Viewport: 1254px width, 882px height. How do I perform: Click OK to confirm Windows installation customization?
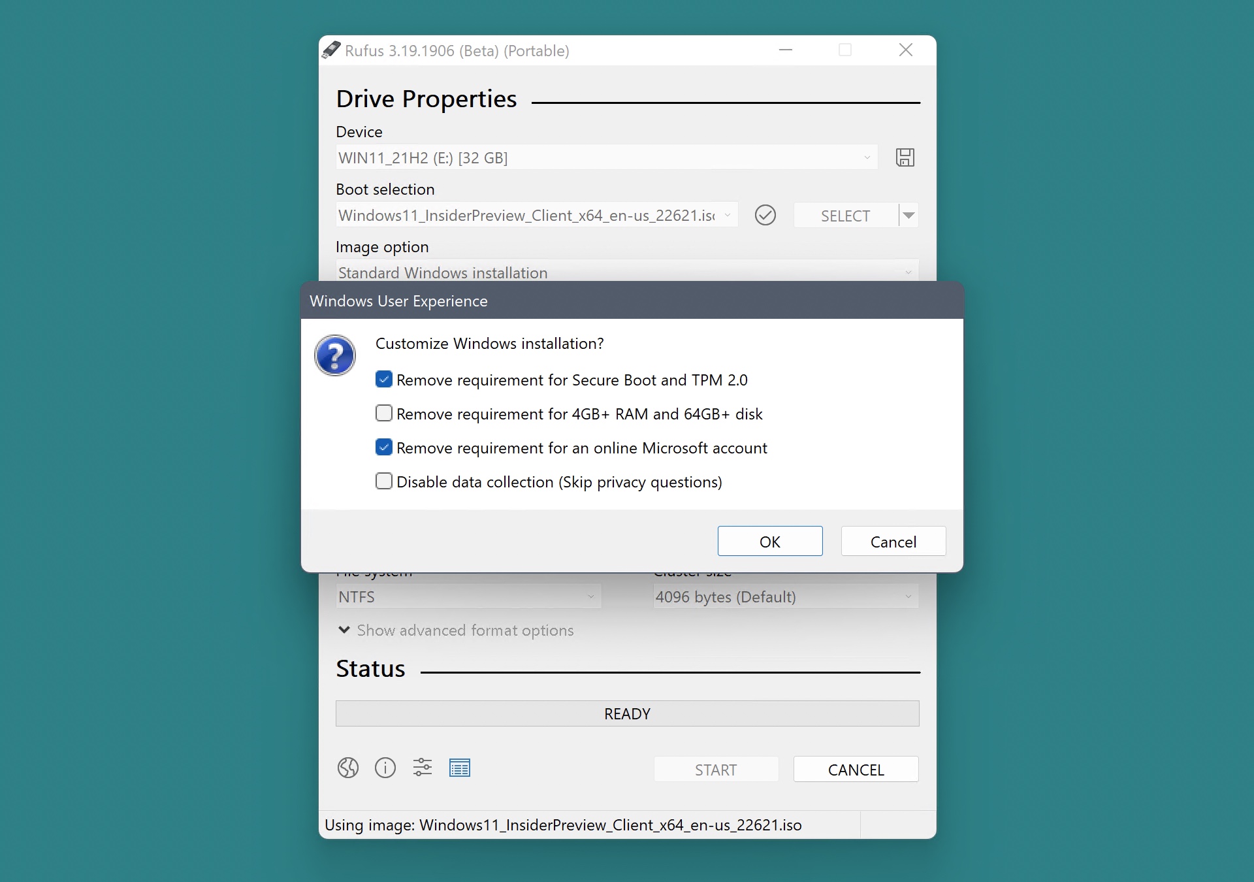click(x=769, y=541)
